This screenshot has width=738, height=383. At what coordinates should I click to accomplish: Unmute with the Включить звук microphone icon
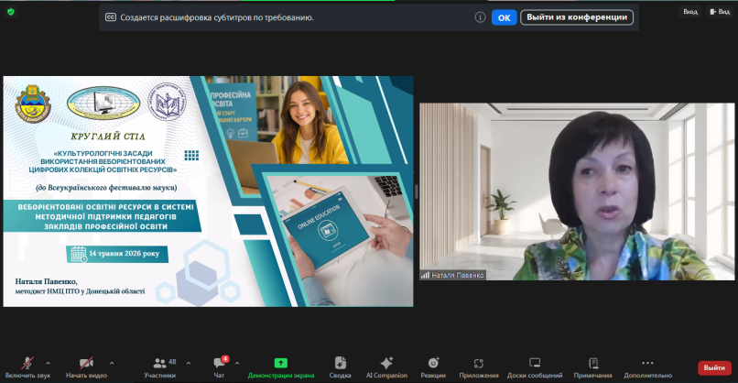[x=27, y=363]
